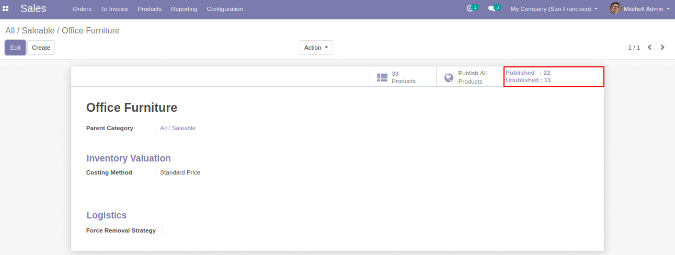
Task: View the 33 Products stat button
Action: (403, 77)
